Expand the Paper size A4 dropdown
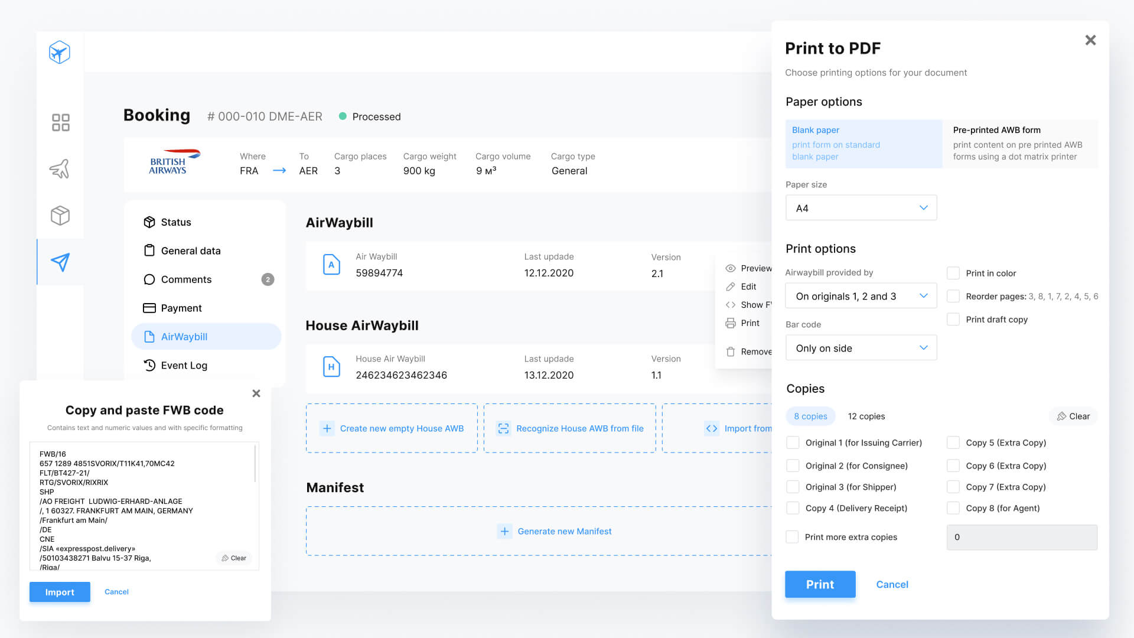Image resolution: width=1134 pixels, height=638 pixels. tap(861, 208)
